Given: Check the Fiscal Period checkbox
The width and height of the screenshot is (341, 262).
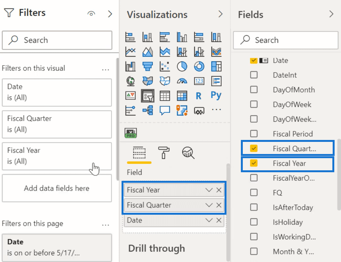Looking at the screenshot, I should point(254,134).
